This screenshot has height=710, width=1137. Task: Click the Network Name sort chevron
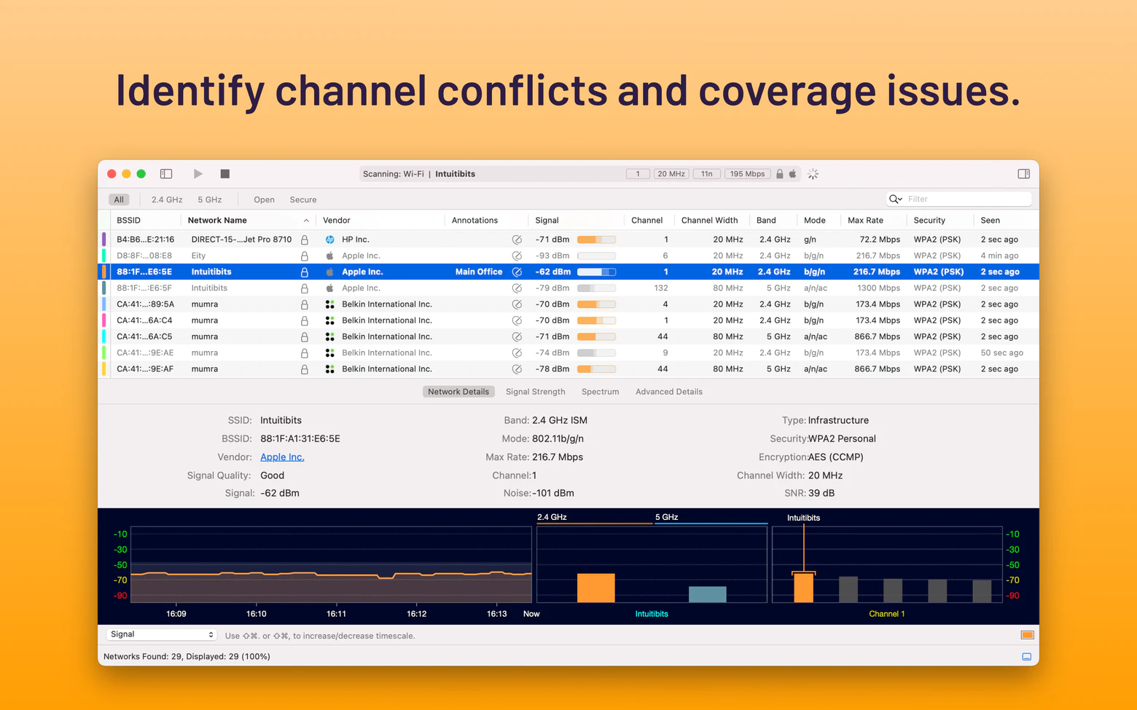pyautogui.click(x=306, y=221)
